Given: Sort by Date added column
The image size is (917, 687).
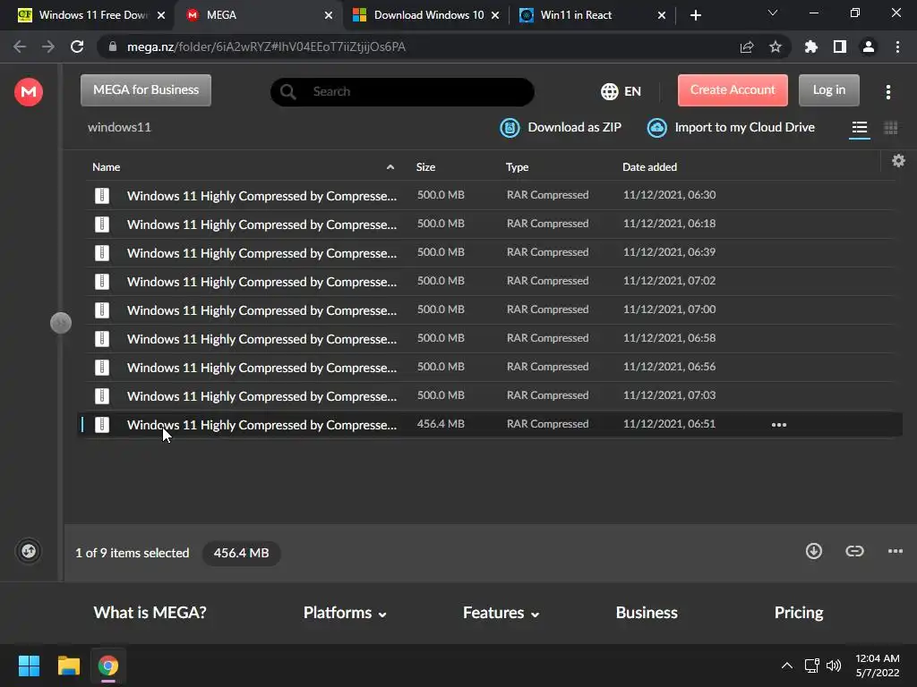Looking at the screenshot, I should (x=649, y=167).
